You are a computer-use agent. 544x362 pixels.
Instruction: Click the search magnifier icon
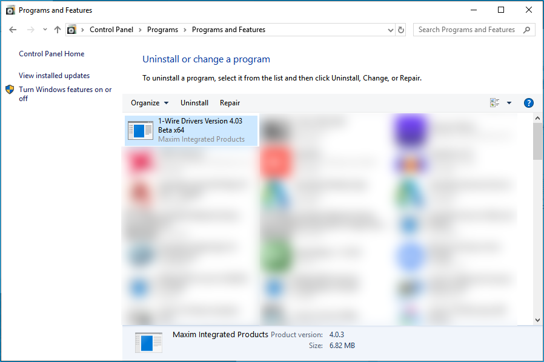tap(526, 30)
